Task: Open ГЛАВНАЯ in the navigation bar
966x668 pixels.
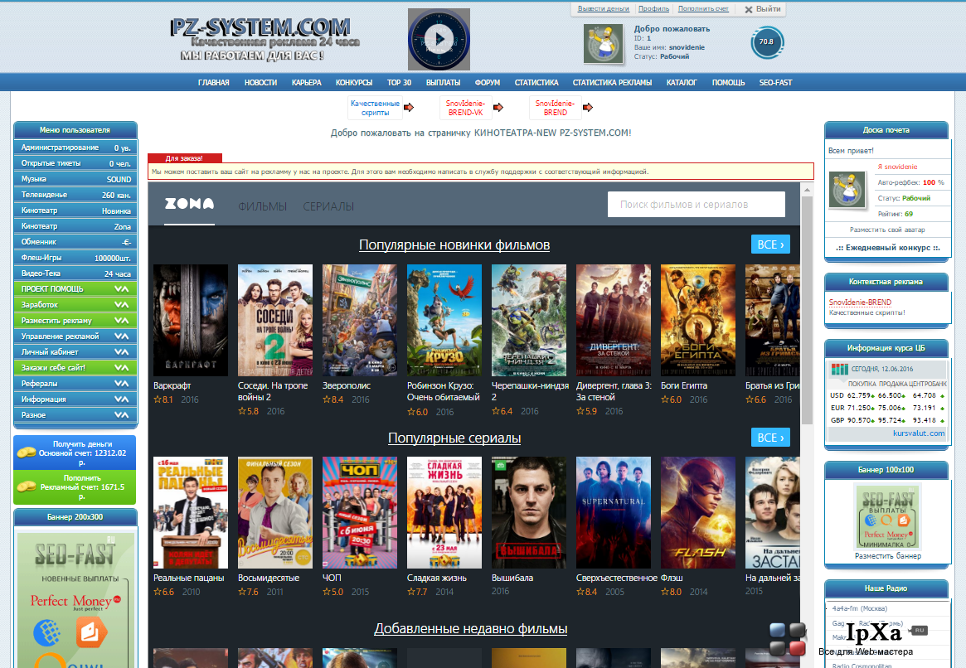Action: pyautogui.click(x=214, y=83)
